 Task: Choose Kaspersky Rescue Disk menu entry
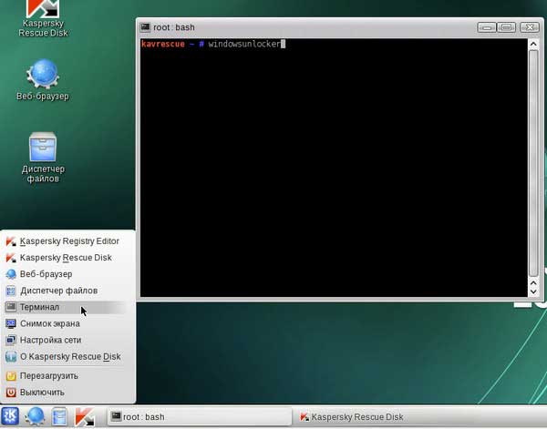point(66,258)
